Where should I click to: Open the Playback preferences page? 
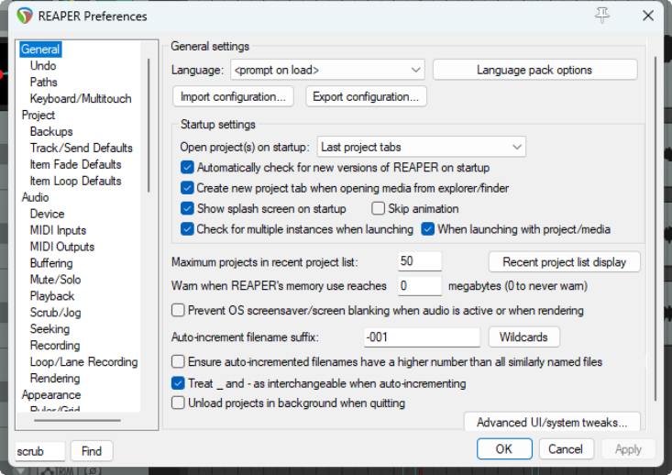point(52,296)
